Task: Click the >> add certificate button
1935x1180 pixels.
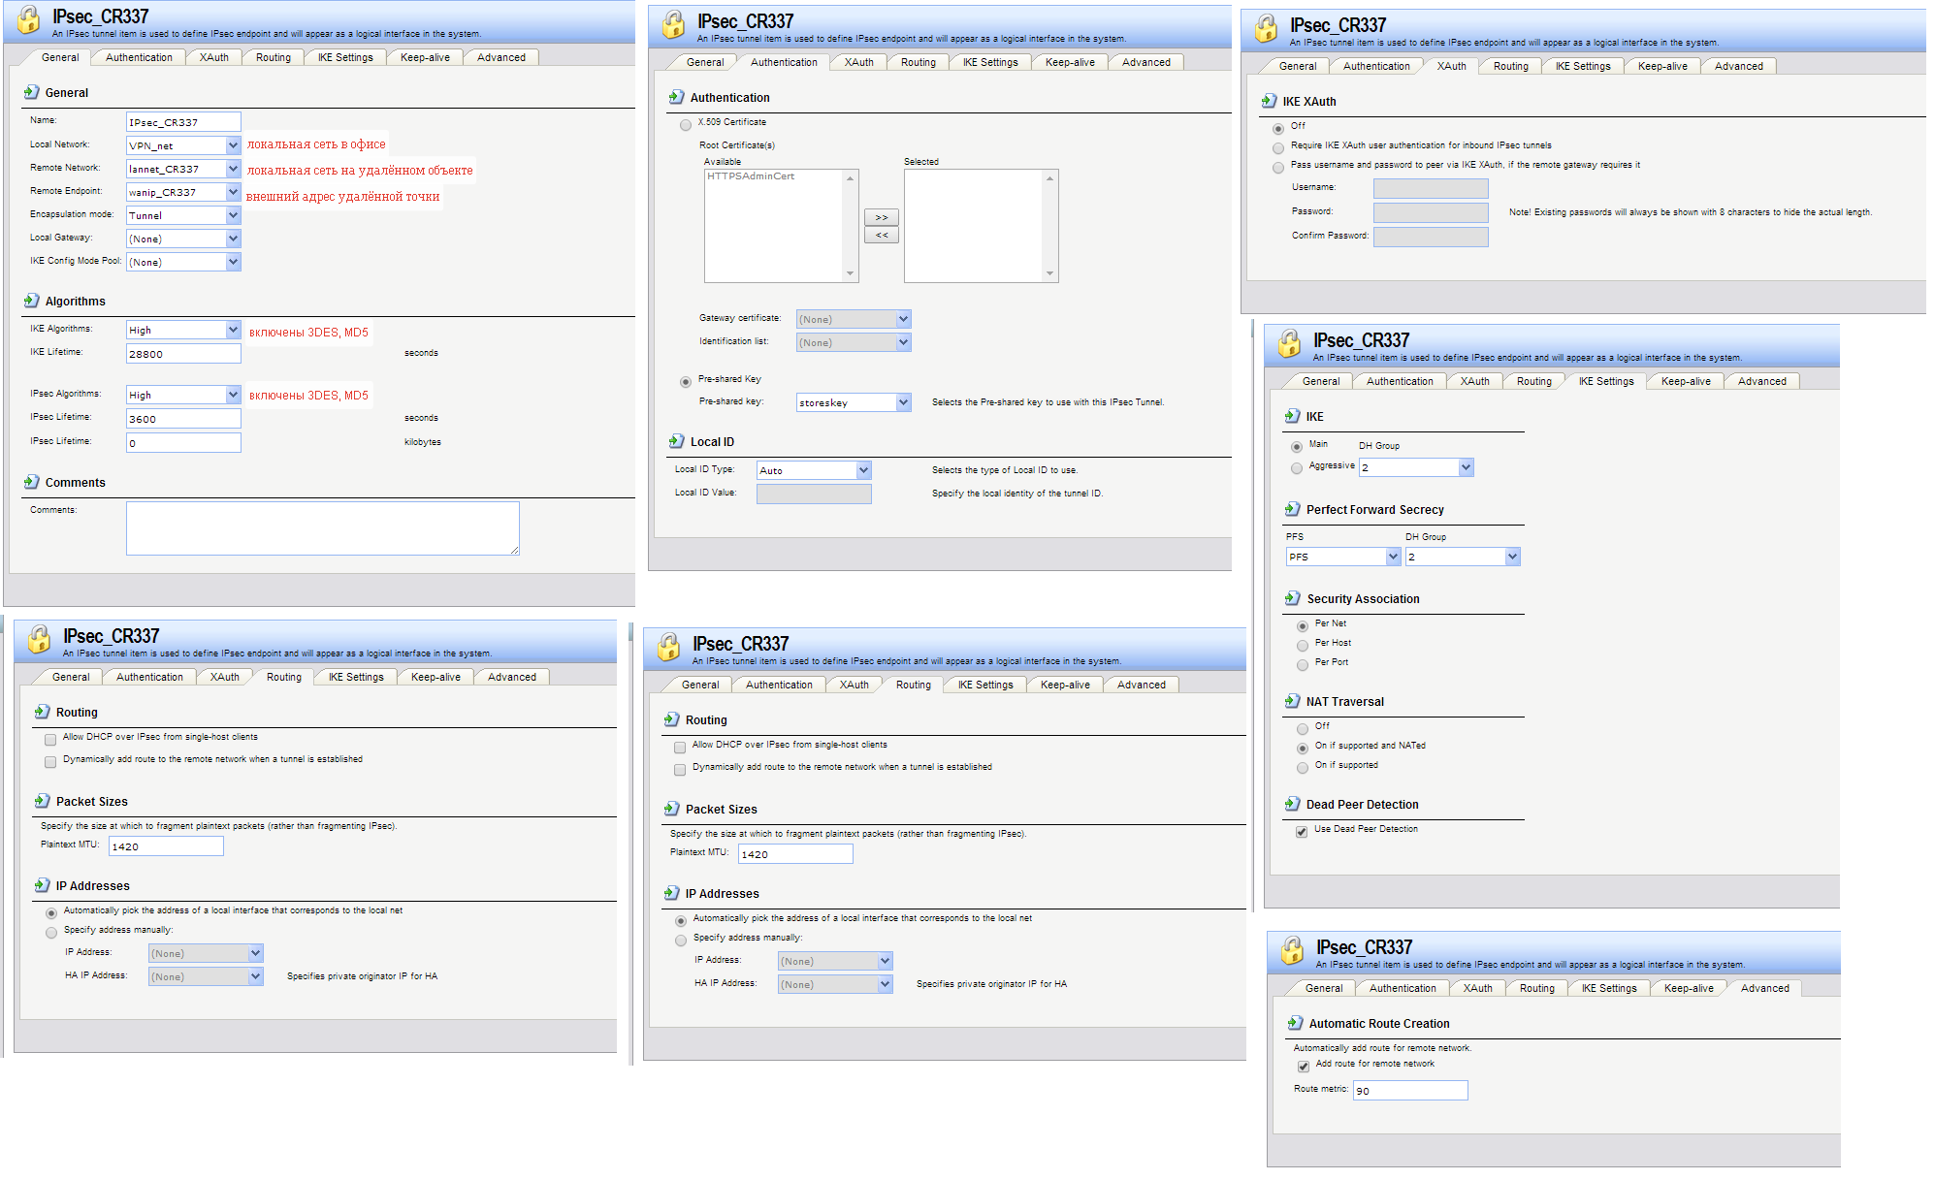Action: tap(881, 217)
